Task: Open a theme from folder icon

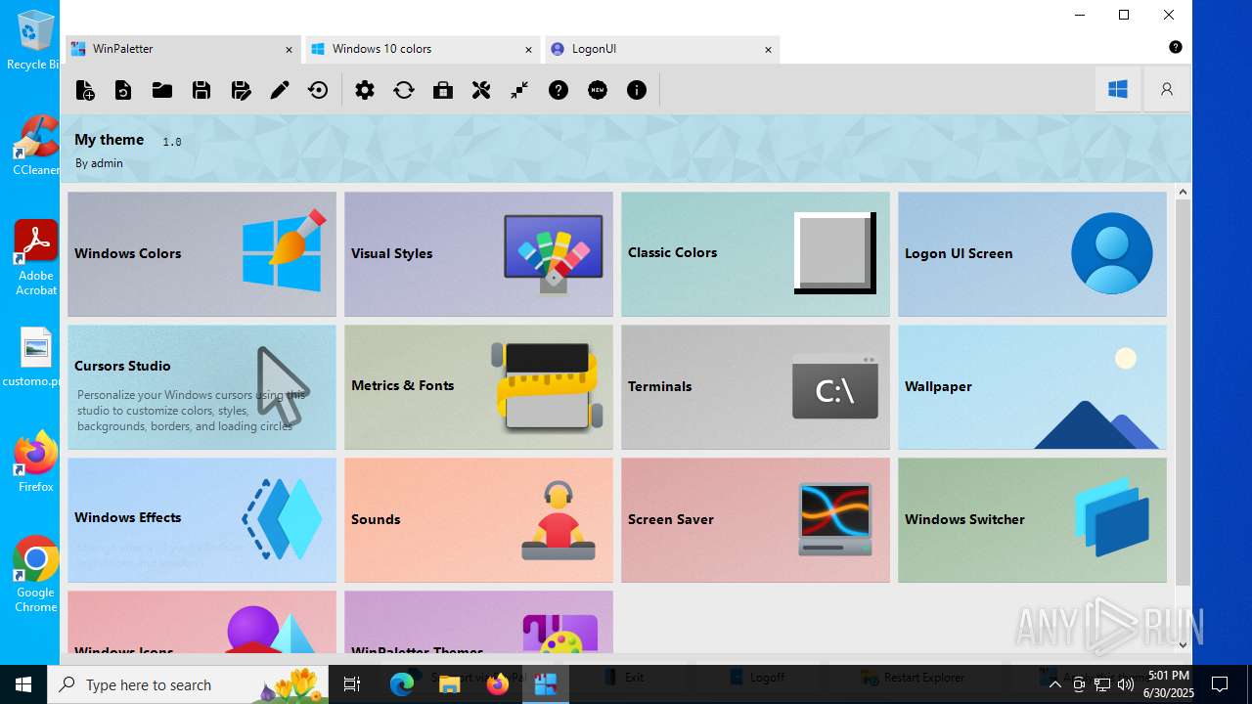Action: pos(162,90)
